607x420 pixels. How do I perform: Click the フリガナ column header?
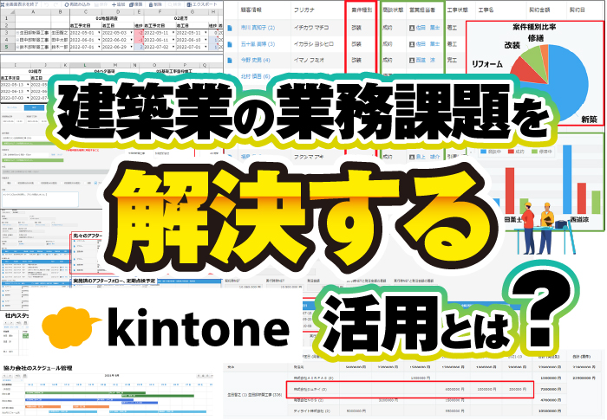[304, 10]
